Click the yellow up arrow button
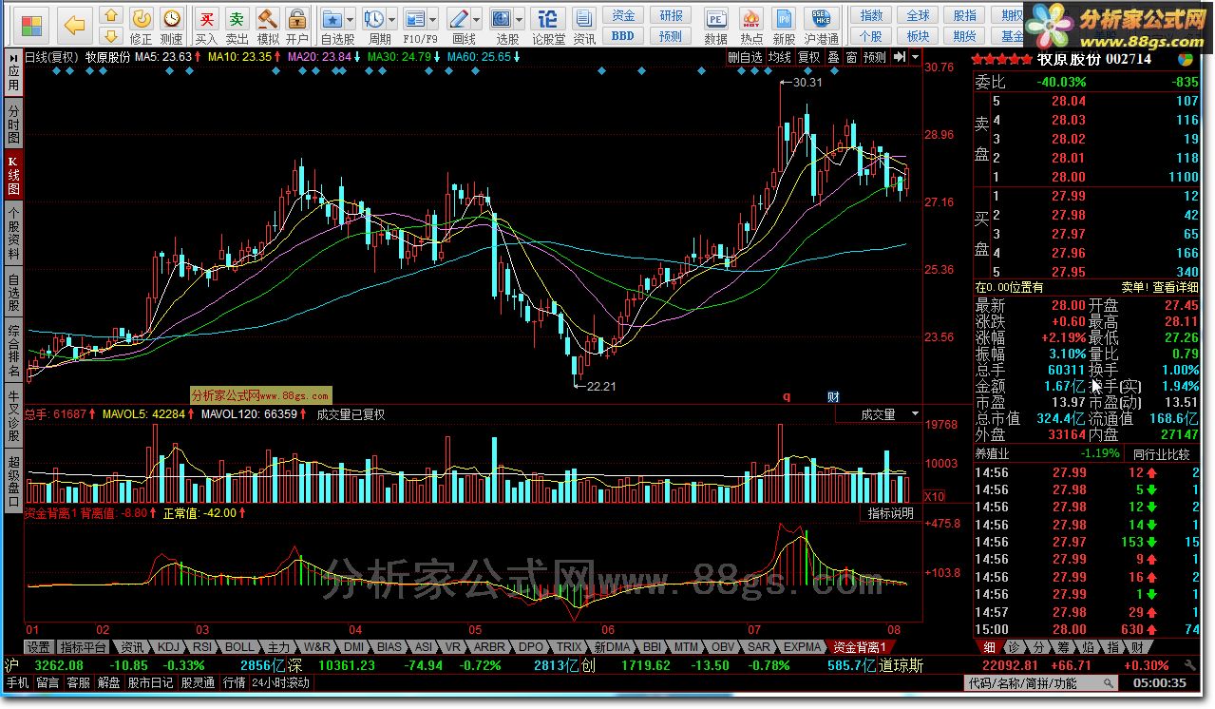The image size is (1215, 709). [111, 15]
